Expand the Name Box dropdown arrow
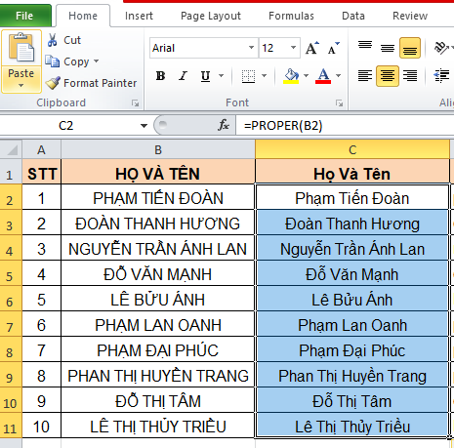454x448 pixels. [x=144, y=126]
